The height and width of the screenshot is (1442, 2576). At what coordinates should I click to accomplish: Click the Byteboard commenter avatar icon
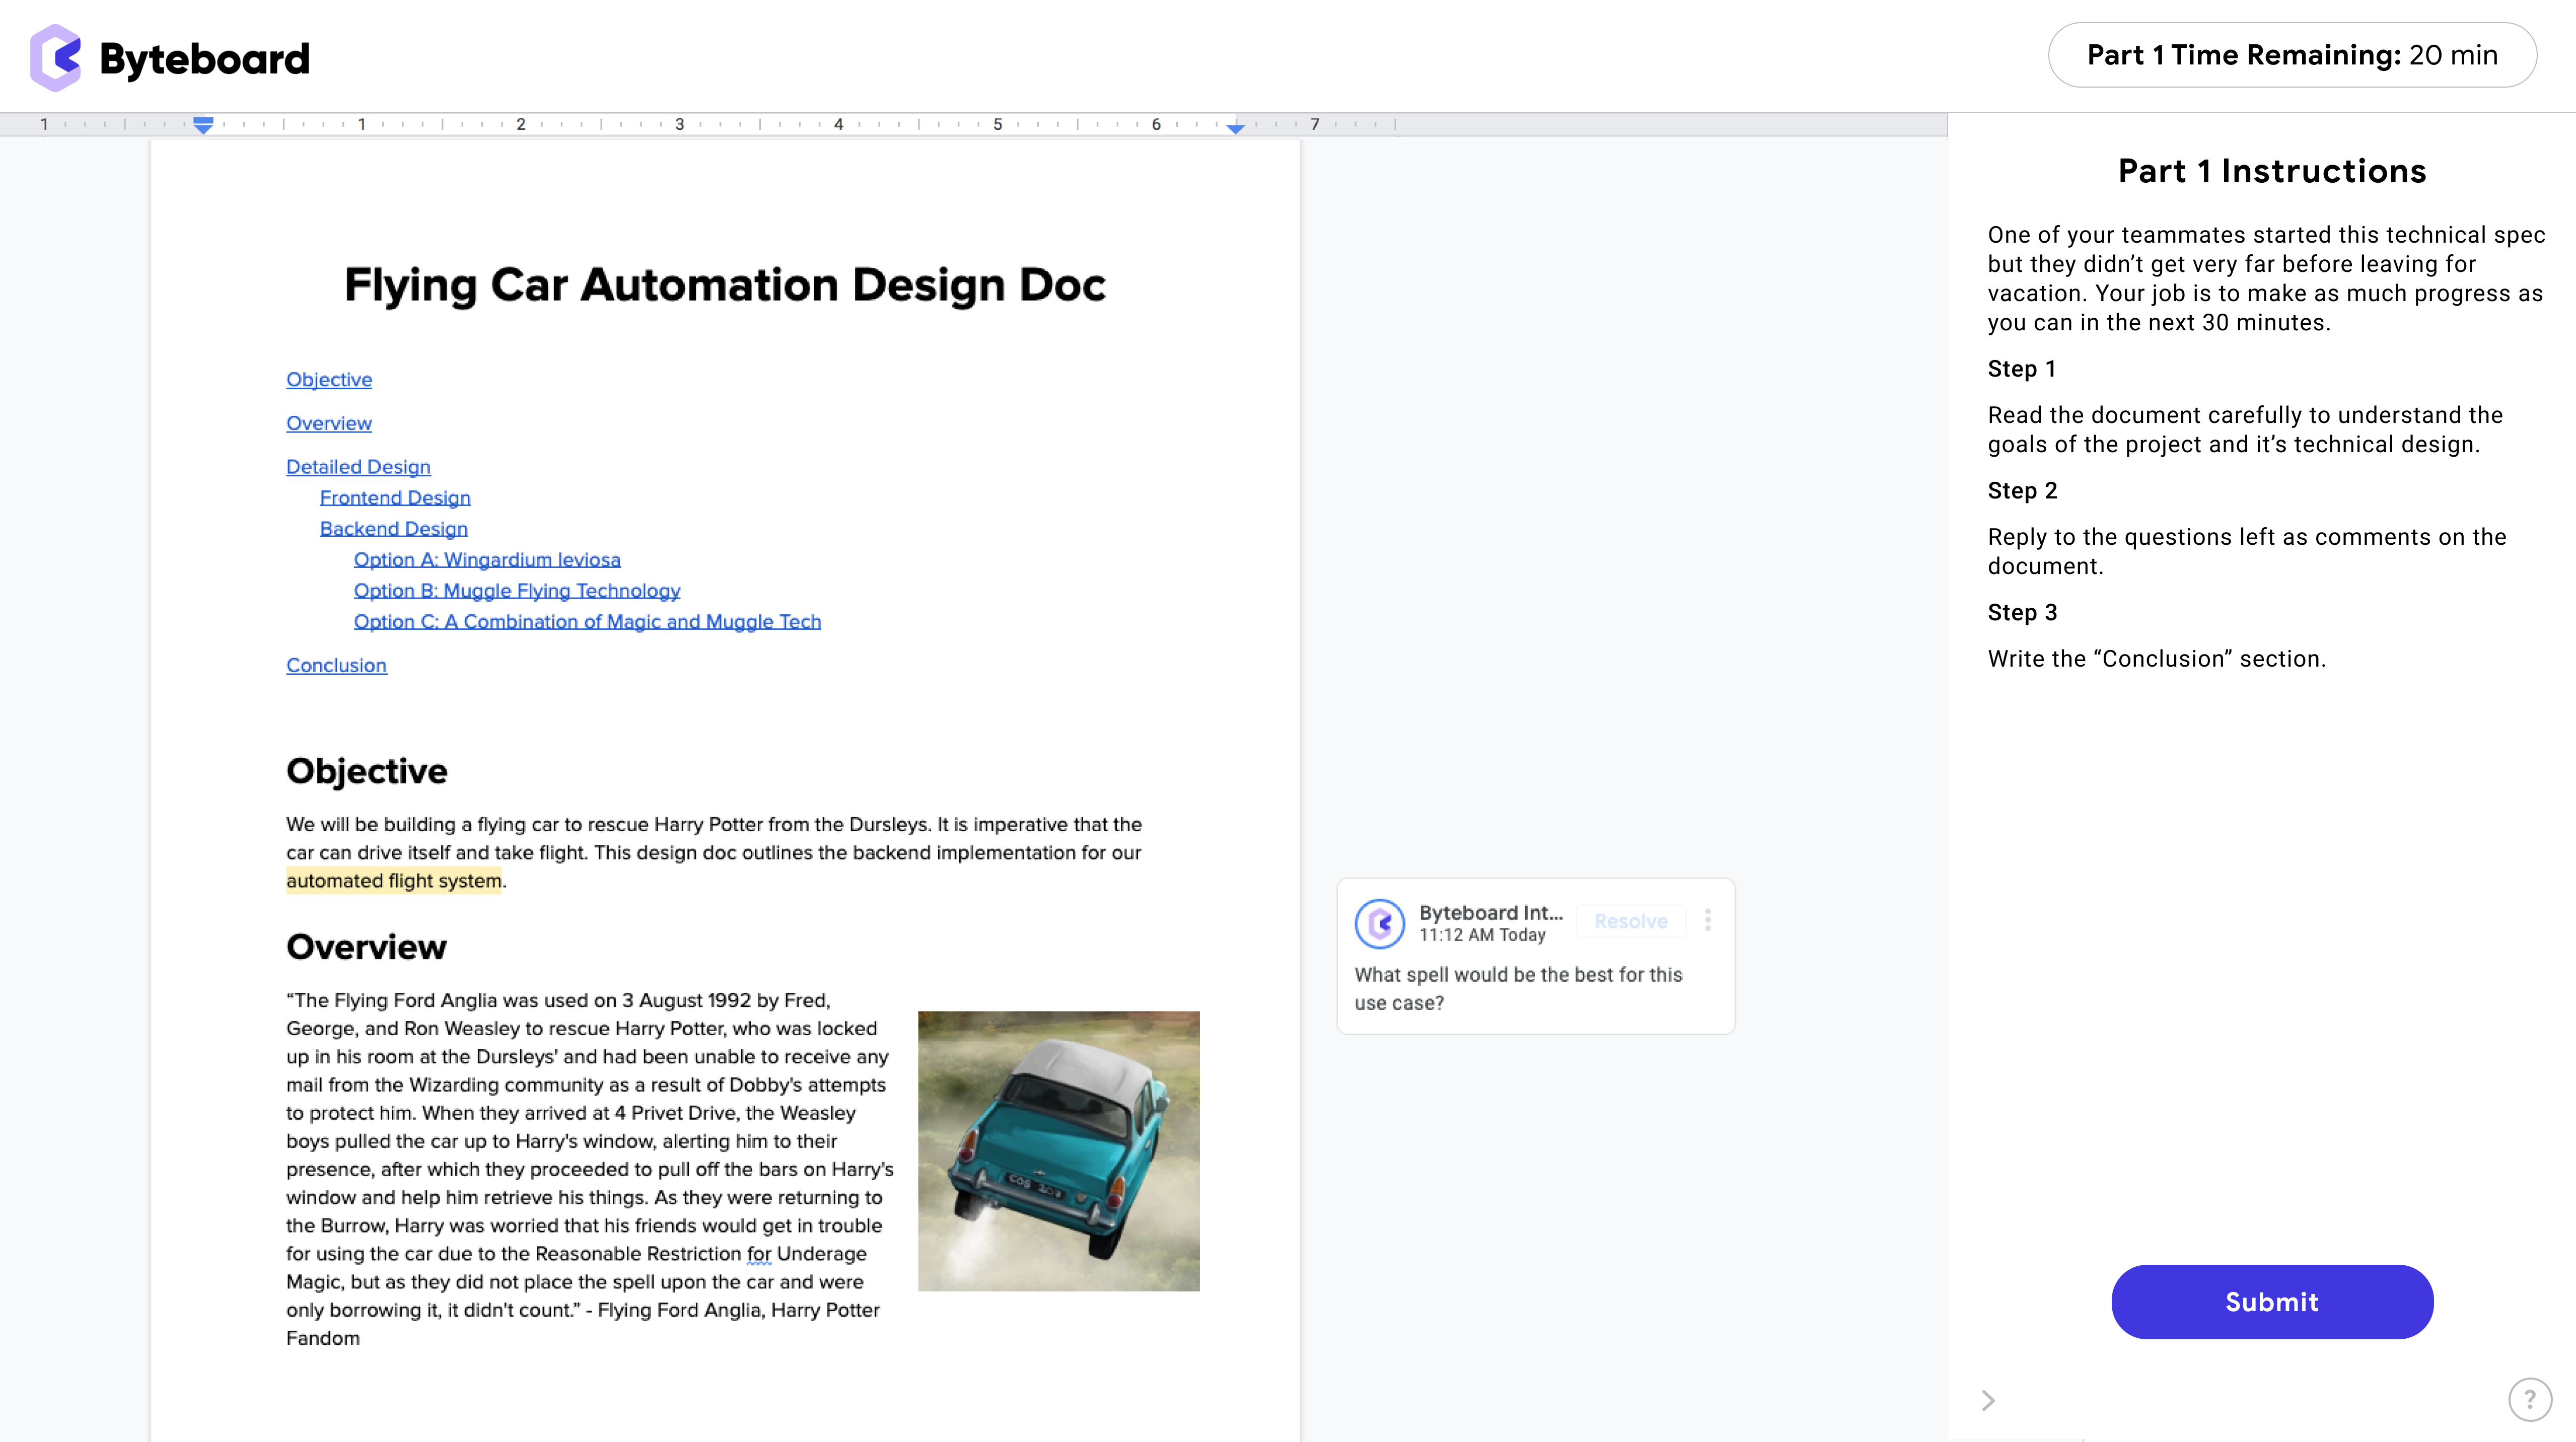click(1379, 923)
